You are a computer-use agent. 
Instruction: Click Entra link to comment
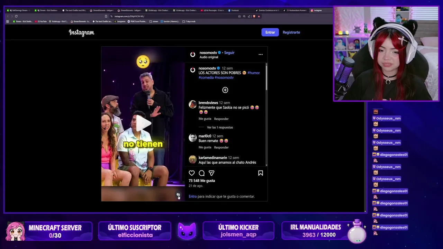click(192, 196)
